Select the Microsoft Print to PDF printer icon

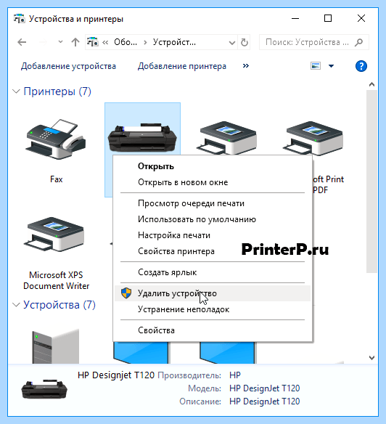(x=313, y=139)
